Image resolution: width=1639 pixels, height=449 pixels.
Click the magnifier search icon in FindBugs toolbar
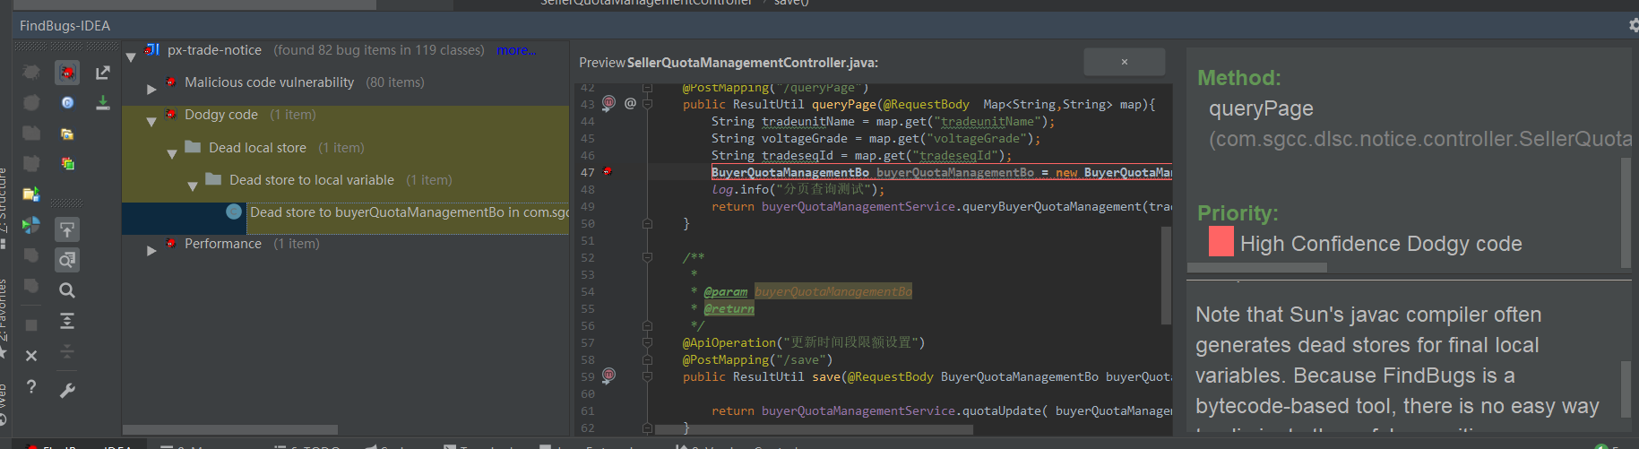pos(67,290)
